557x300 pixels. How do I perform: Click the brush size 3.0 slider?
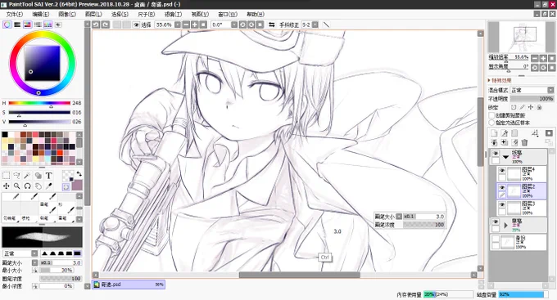click(x=60, y=262)
